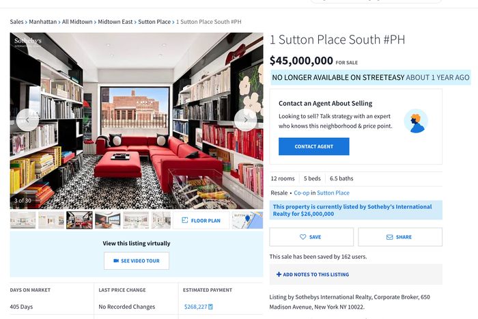The height and width of the screenshot is (319, 478).
Task: Click the plus icon to add notes
Action: click(279, 275)
